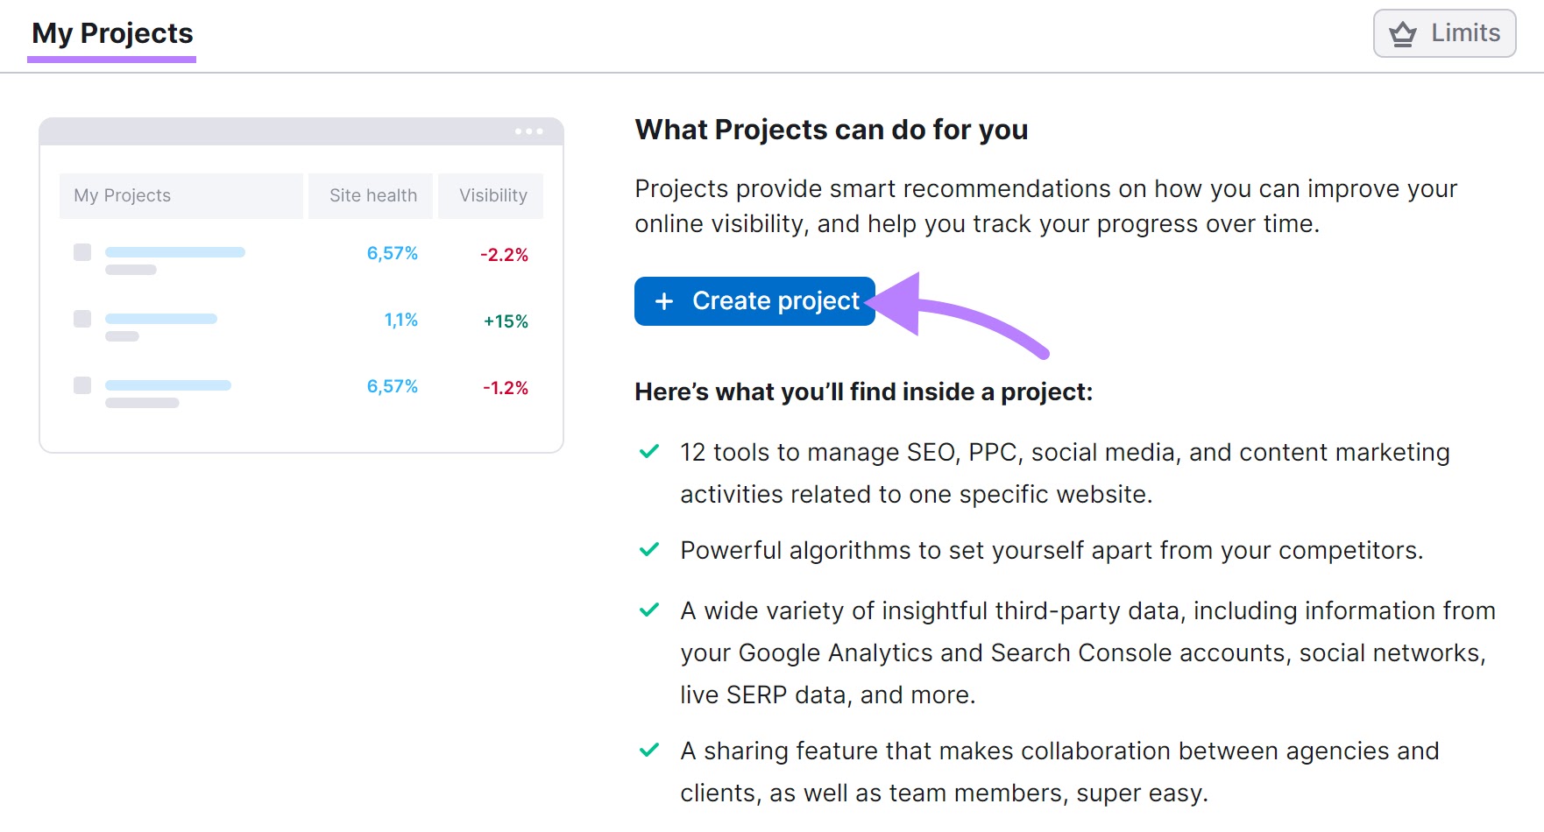Tick the checkbox on the second project row

coord(81,319)
